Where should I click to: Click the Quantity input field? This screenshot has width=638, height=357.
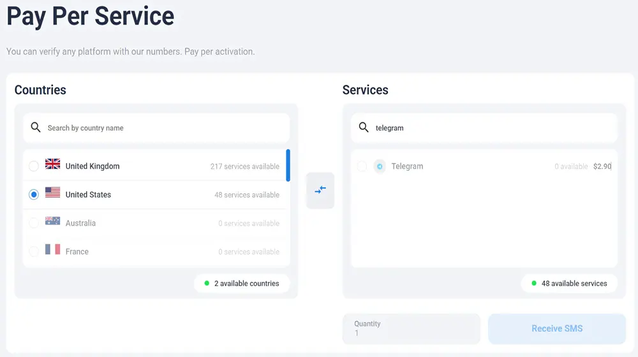[x=412, y=328]
